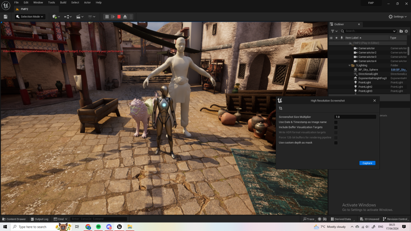Image resolution: width=411 pixels, height=231 pixels.
Task: Select CameraActor3 in the Outliner
Action: pyautogui.click(x=368, y=57)
